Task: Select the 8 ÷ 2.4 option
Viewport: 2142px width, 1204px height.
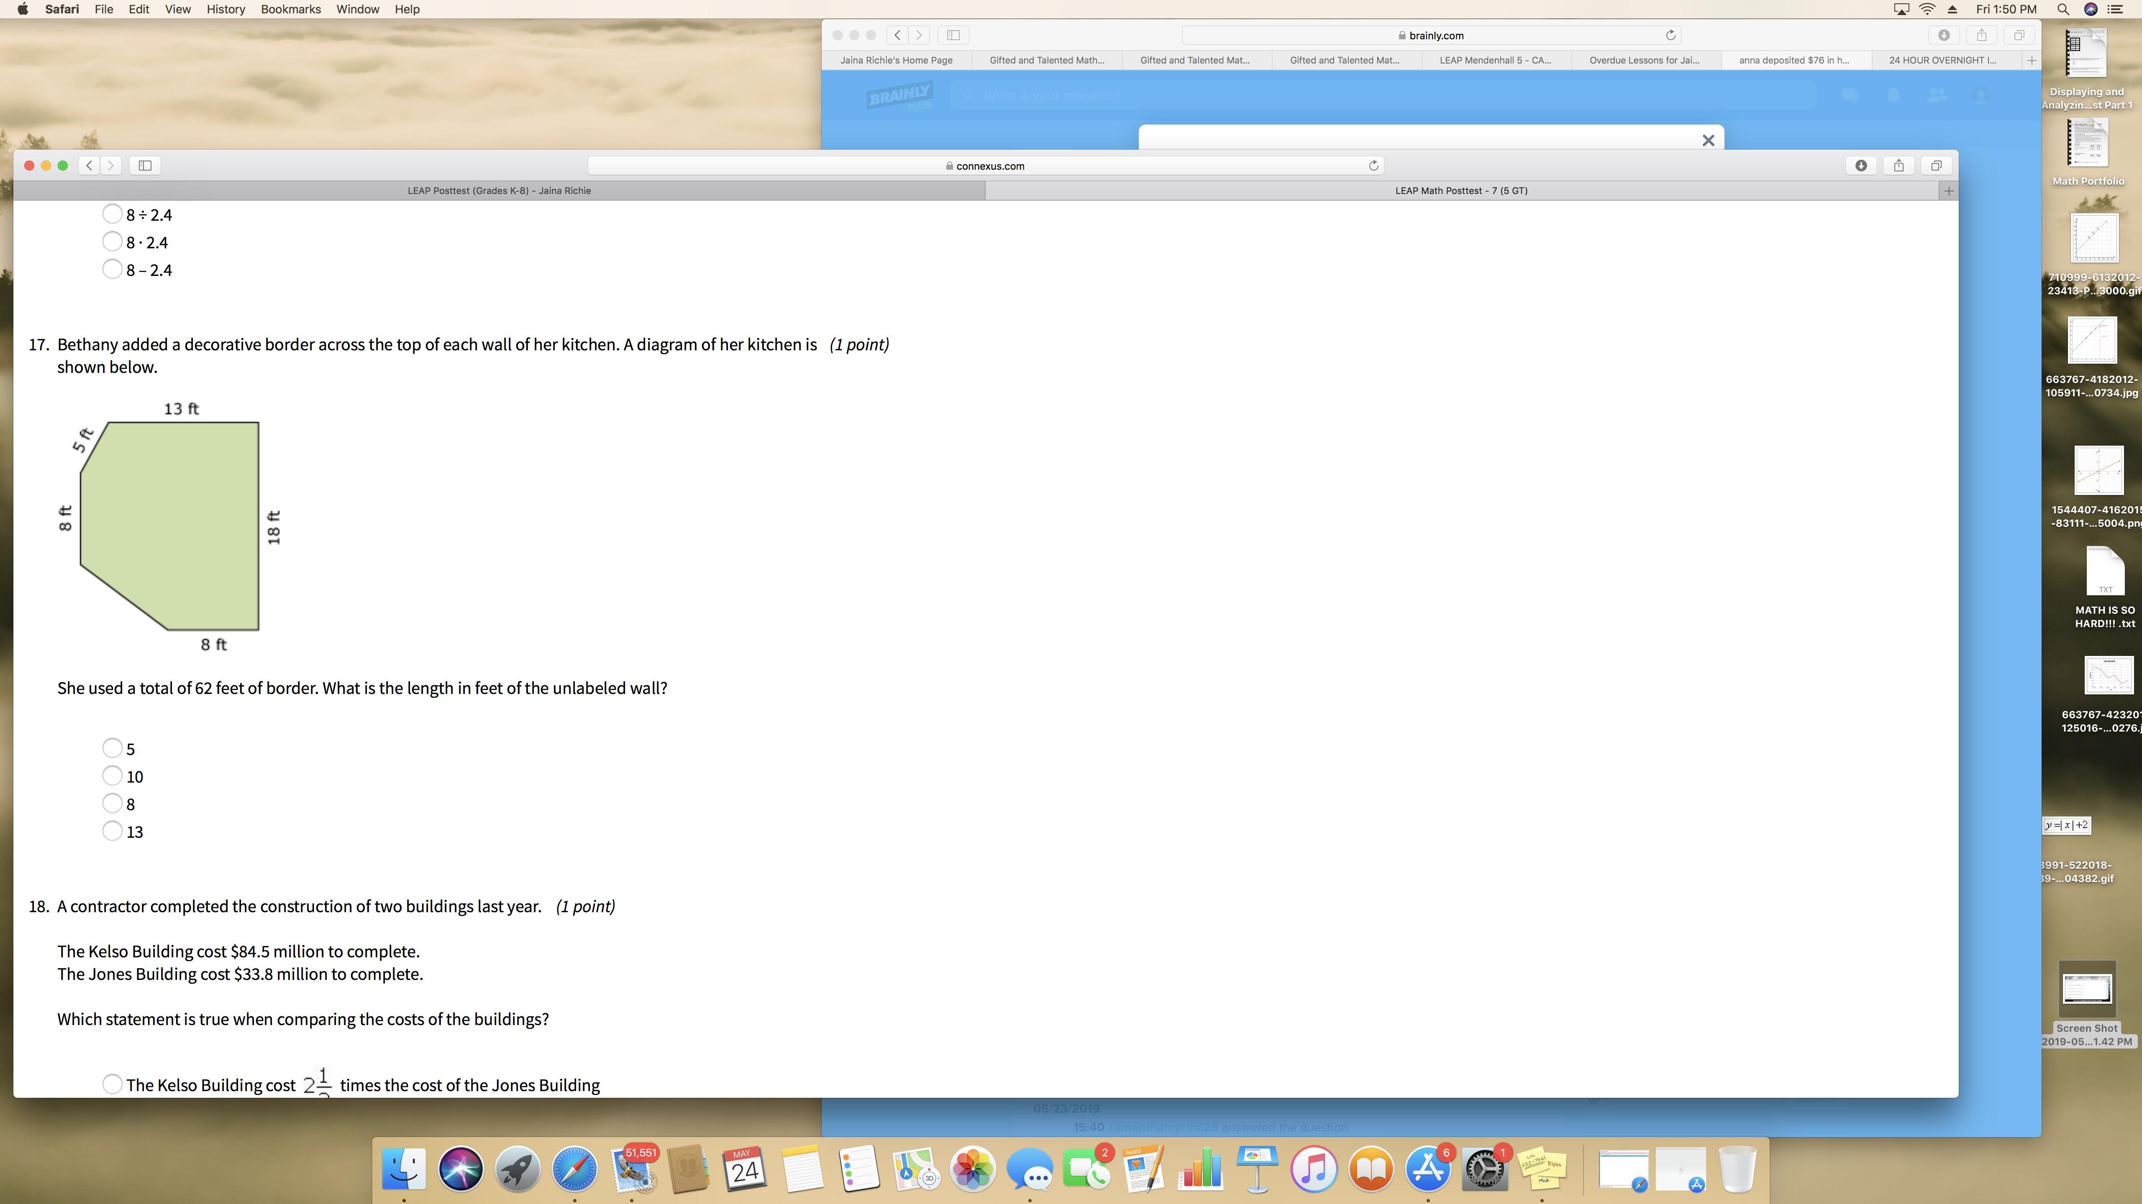Action: (x=112, y=214)
